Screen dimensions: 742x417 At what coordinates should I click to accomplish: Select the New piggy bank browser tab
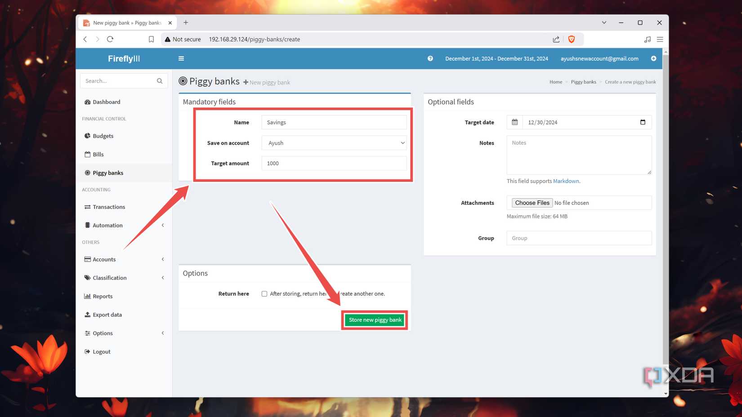[x=126, y=22]
